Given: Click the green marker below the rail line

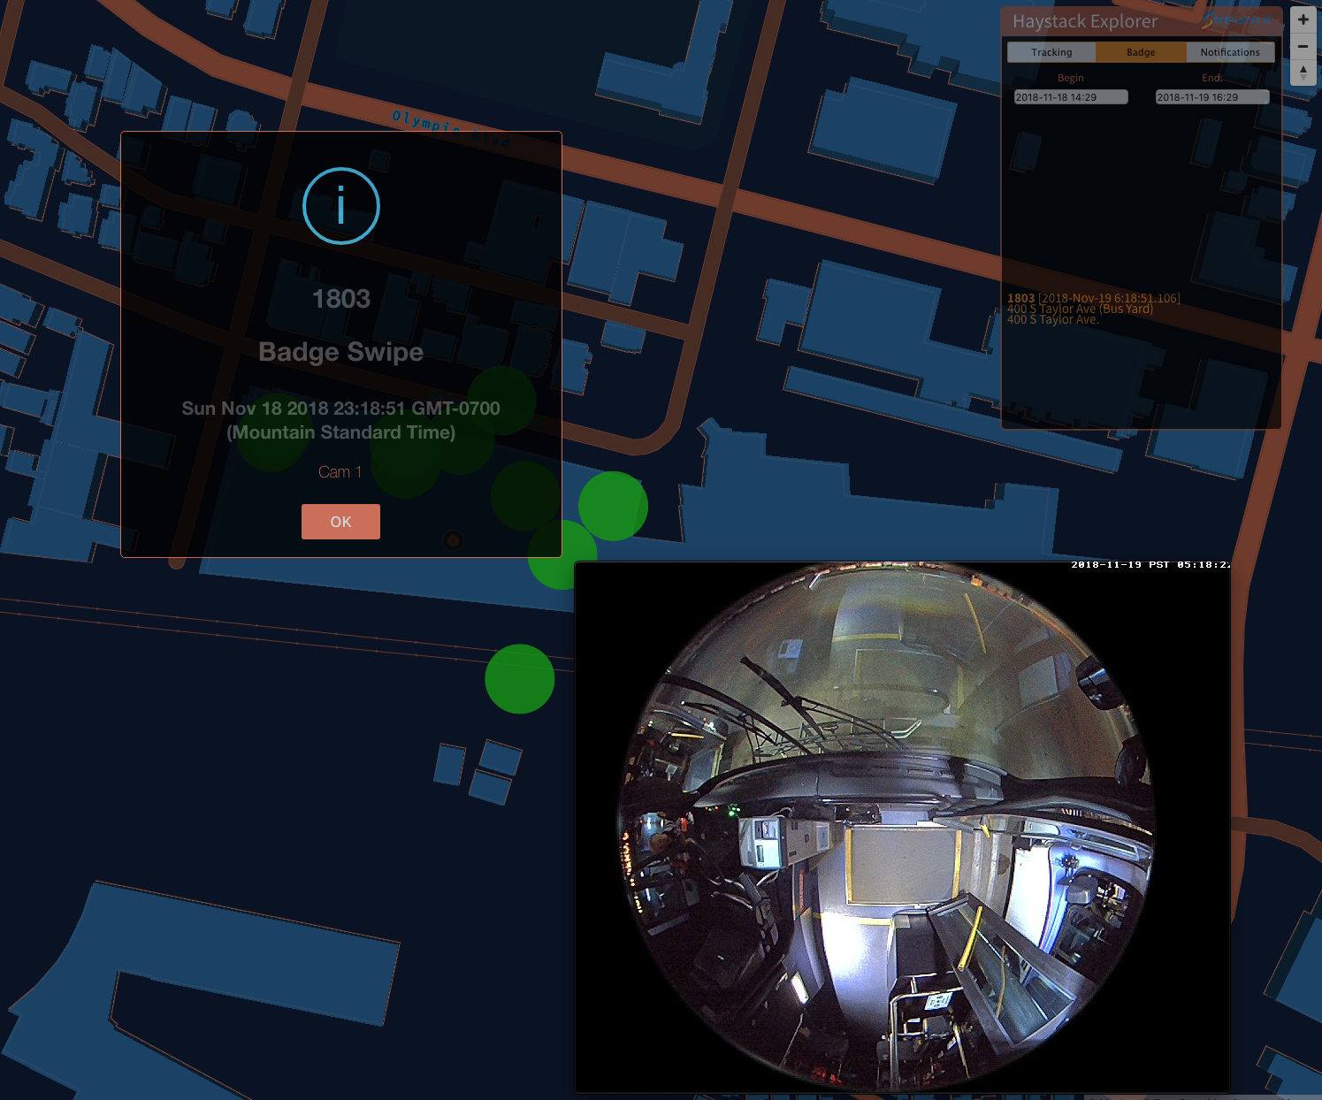Looking at the screenshot, I should 520,679.
